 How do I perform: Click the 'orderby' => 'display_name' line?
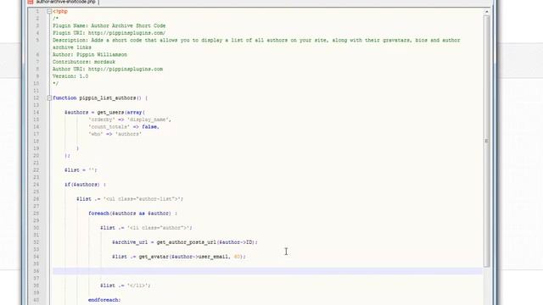(130, 119)
